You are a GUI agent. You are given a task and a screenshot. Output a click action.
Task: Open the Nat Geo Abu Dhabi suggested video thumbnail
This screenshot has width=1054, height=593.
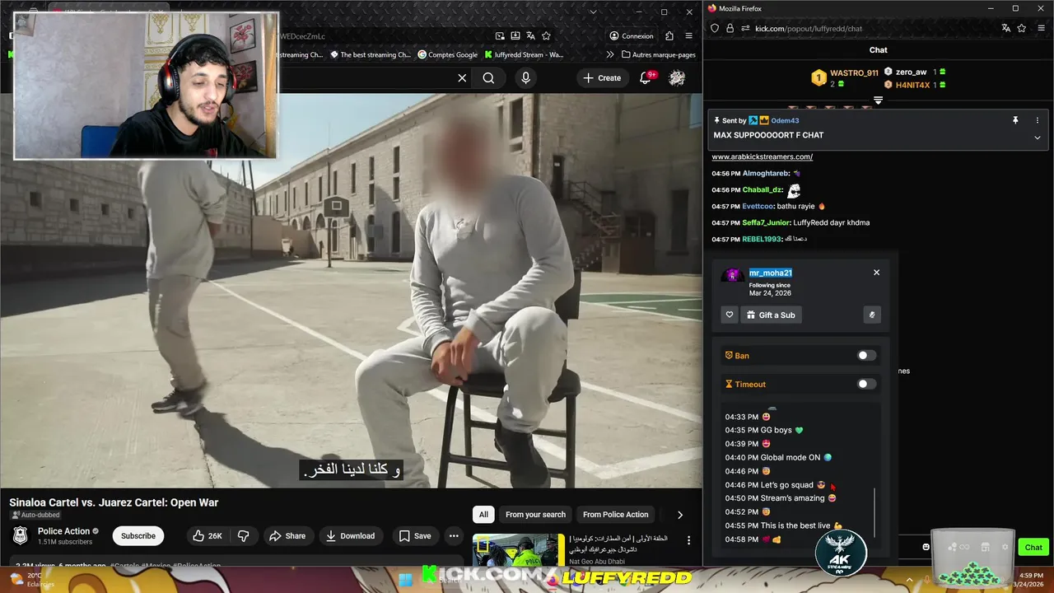click(x=519, y=550)
